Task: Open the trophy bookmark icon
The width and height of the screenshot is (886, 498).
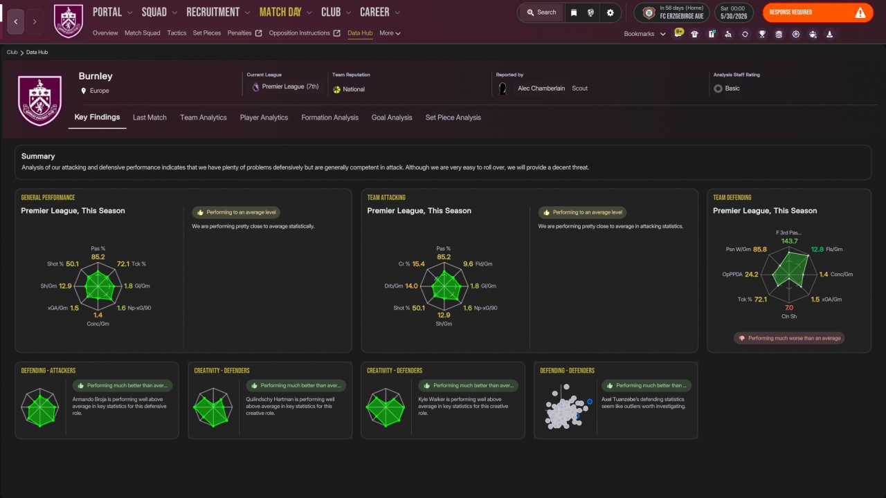Action: 762,34
